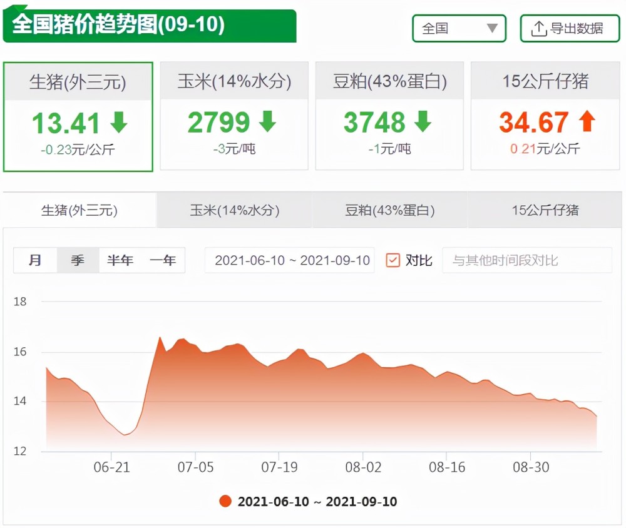Click the 2799 corn price value
This screenshot has height=528, width=626.
[218, 122]
